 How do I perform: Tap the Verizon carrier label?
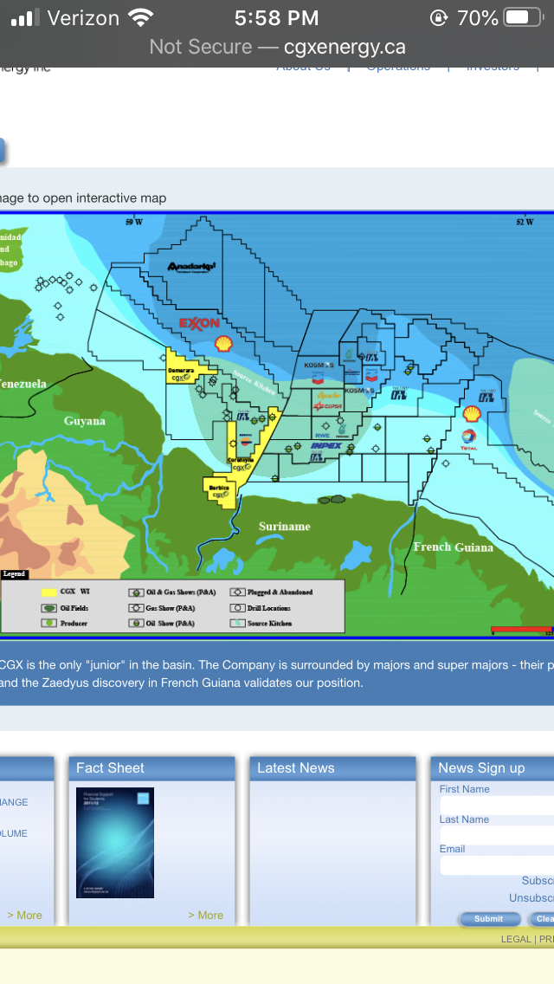(x=83, y=18)
